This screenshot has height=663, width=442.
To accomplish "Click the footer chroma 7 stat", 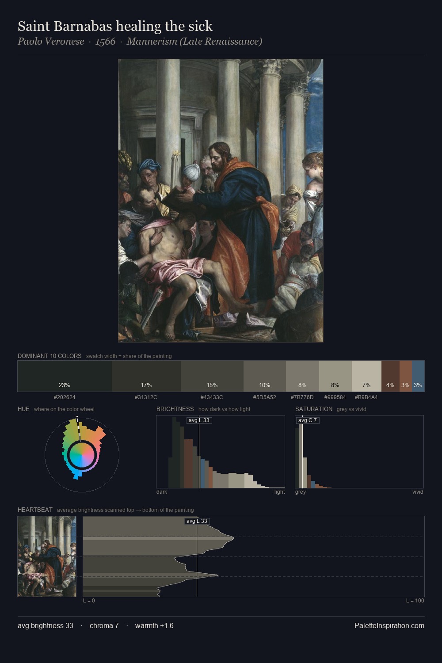I will tap(104, 625).
